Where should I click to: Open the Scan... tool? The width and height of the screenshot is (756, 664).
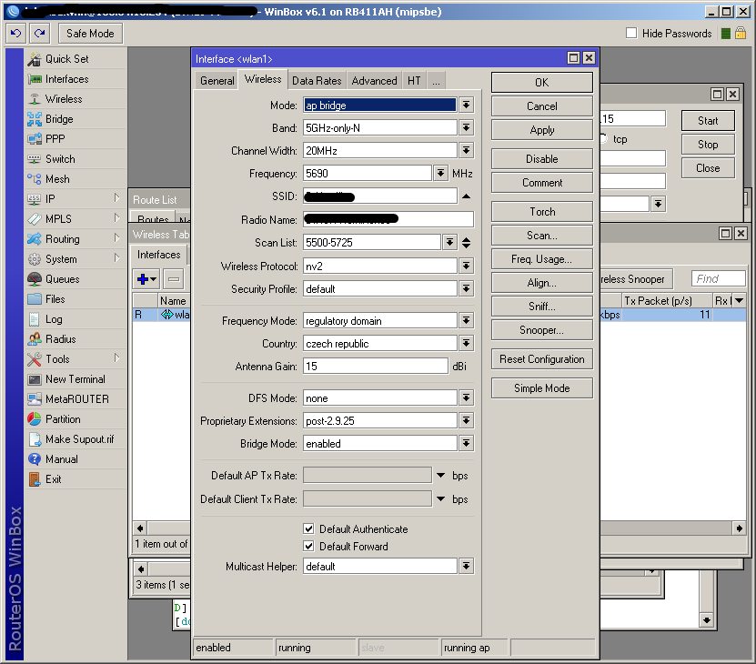tap(542, 236)
